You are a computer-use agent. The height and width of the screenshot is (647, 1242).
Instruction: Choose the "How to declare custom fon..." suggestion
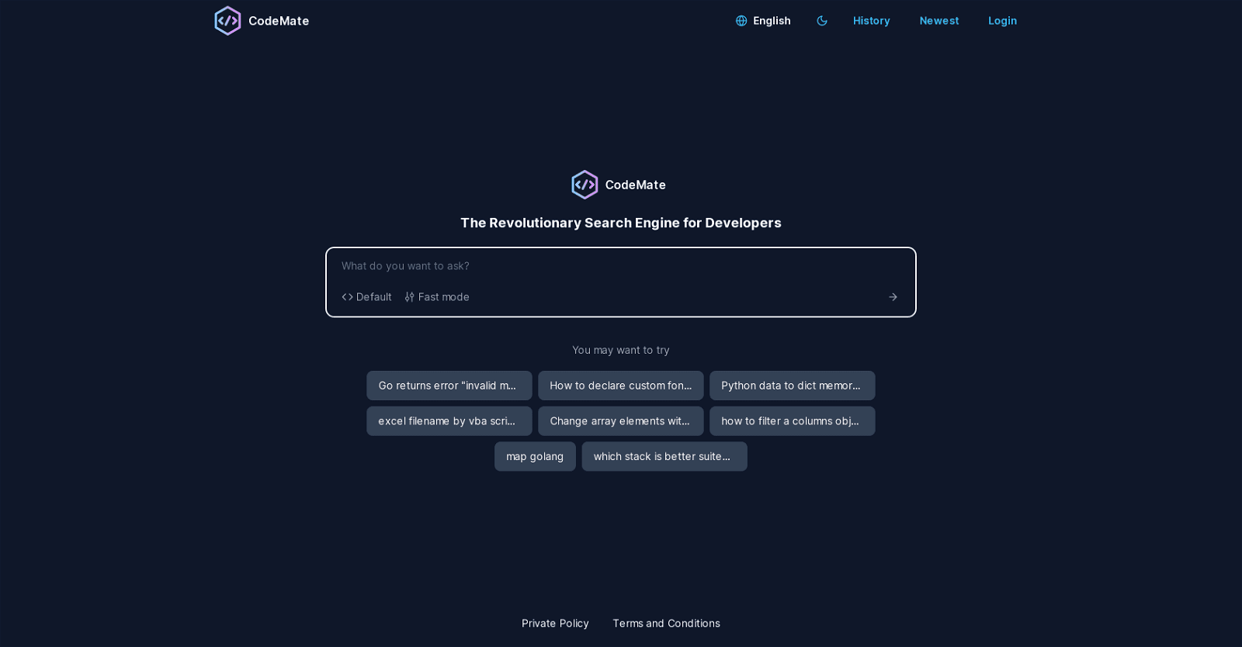pos(620,386)
